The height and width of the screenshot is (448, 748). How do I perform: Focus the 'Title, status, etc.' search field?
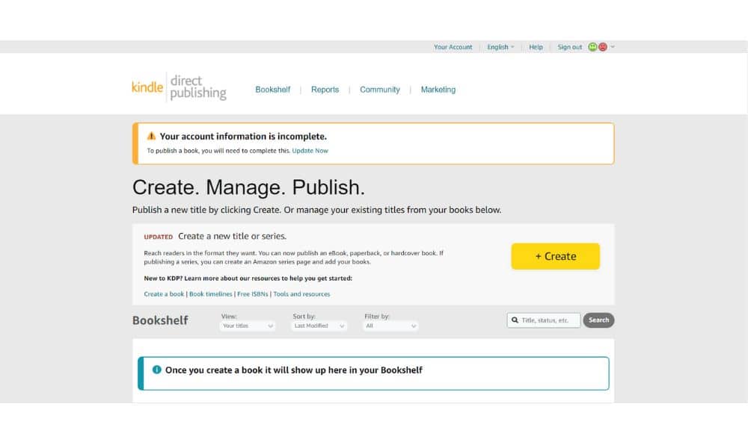[544, 320]
